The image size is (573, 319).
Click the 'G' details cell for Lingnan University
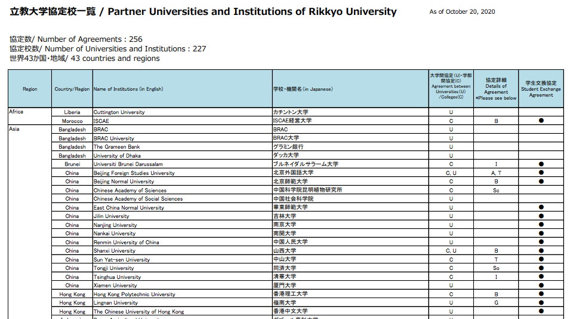pos(496,303)
